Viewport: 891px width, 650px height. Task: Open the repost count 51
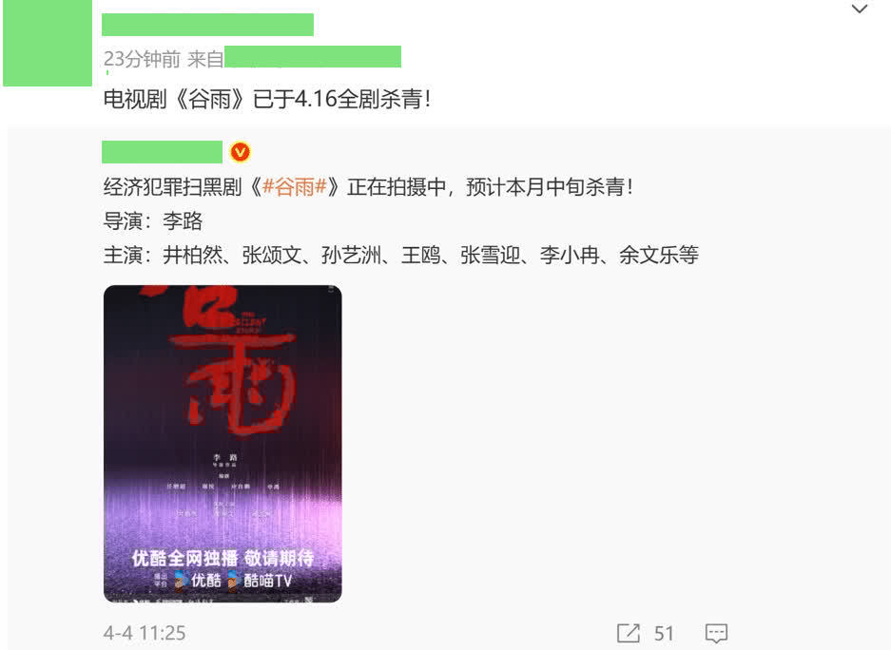(x=664, y=634)
